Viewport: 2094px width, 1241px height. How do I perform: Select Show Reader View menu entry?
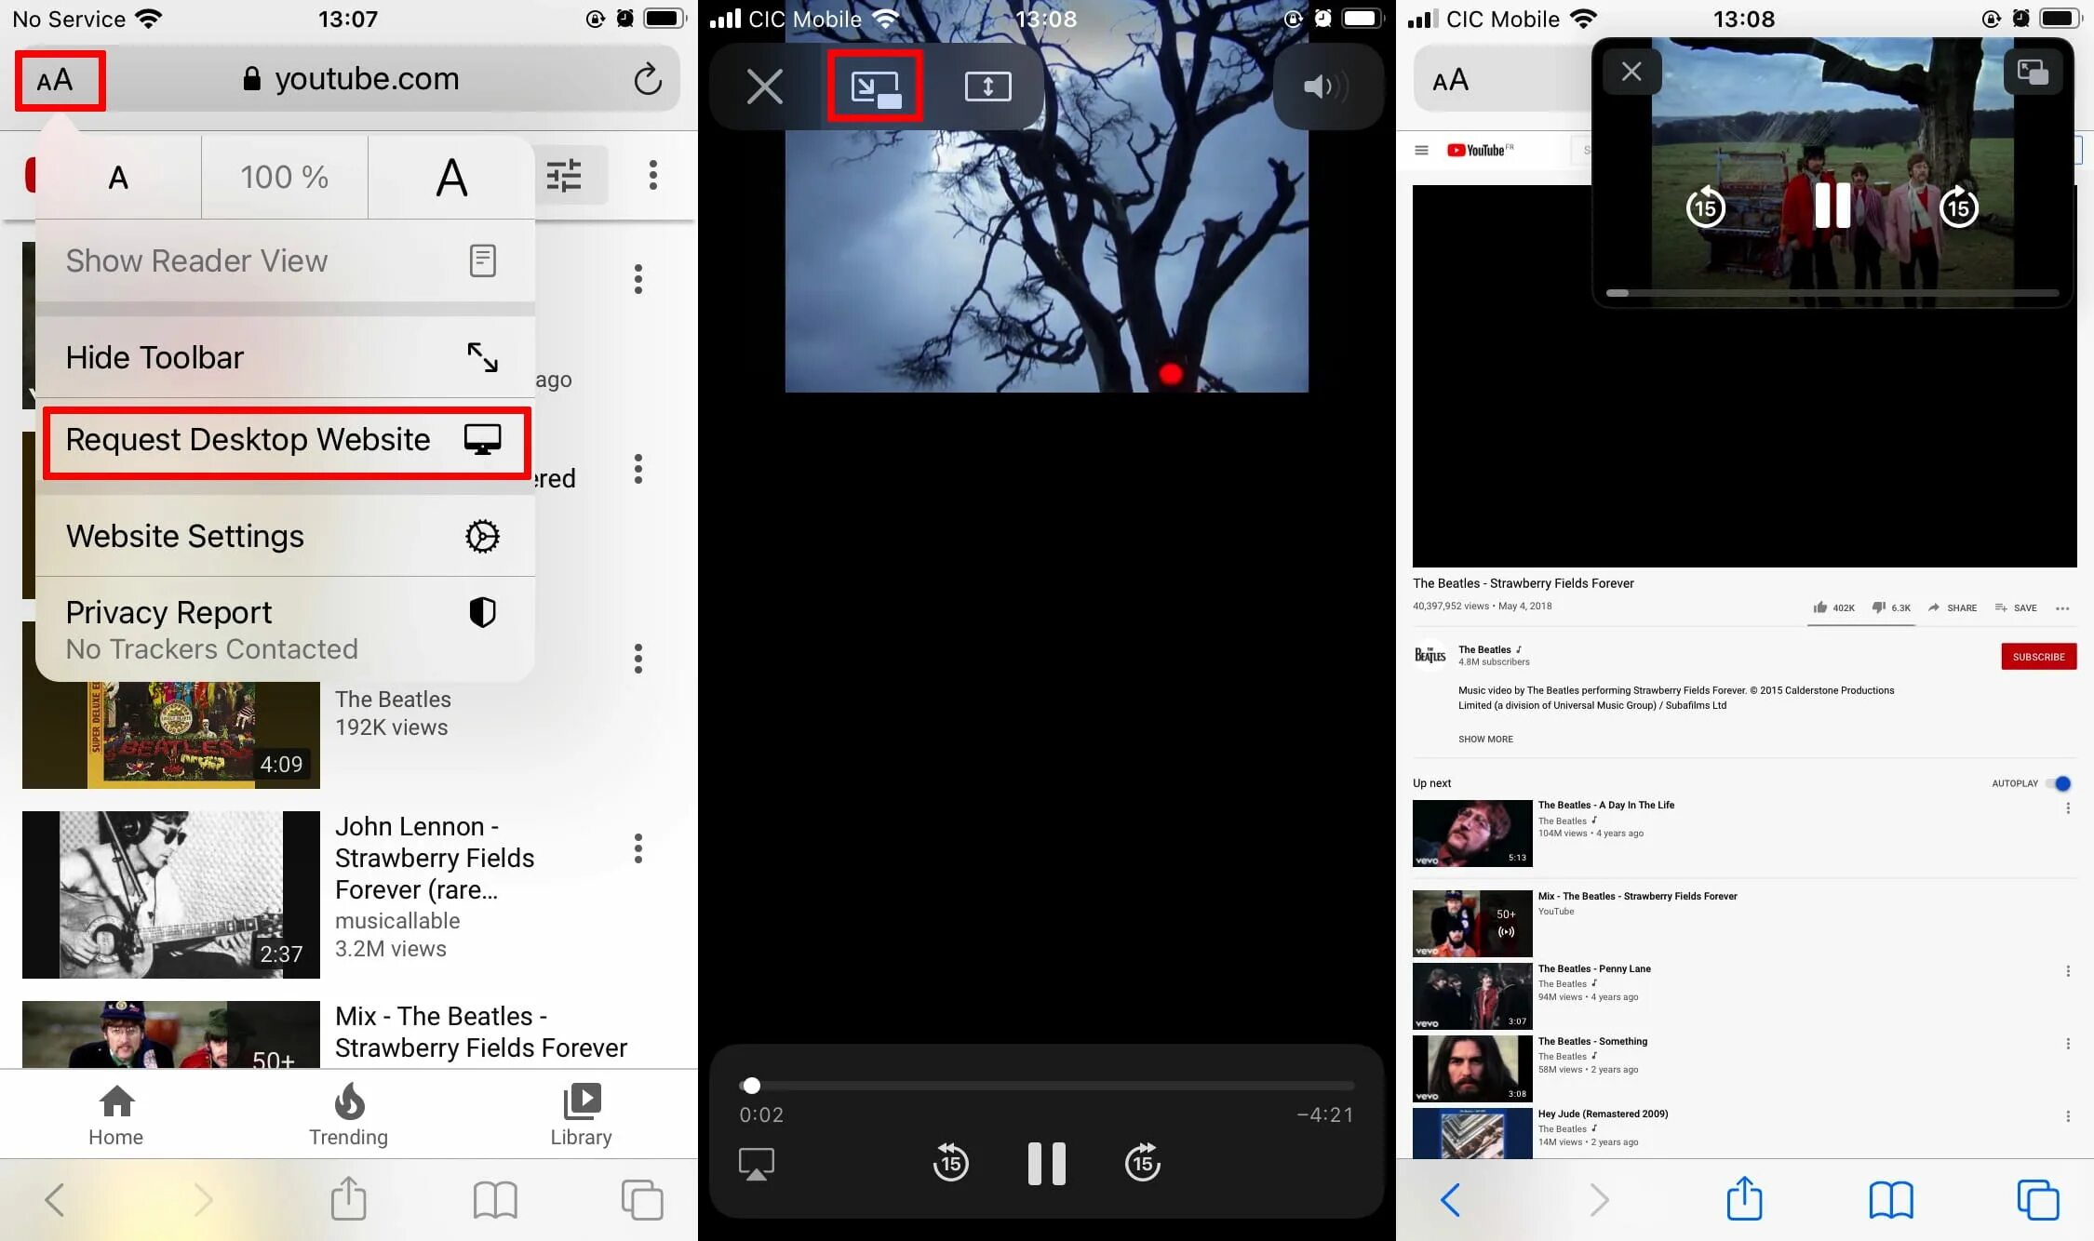tap(285, 260)
